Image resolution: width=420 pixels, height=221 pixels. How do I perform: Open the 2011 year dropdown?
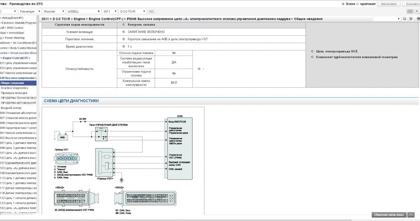click(x=110, y=11)
